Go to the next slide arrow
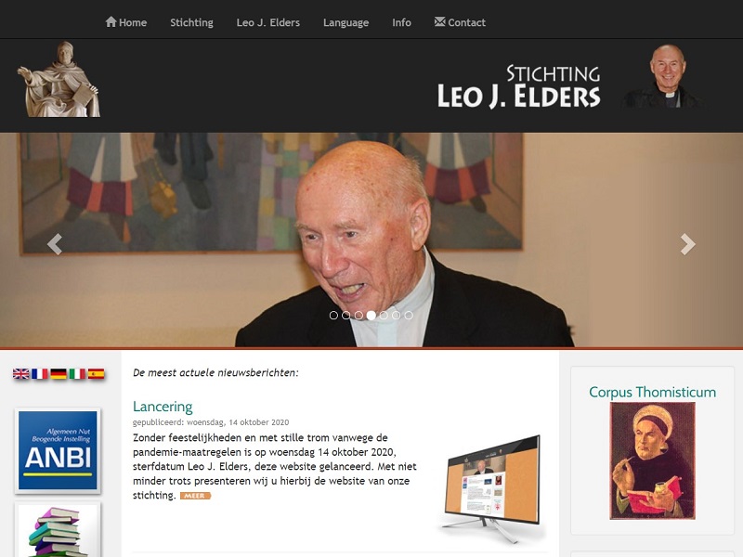 687,244
